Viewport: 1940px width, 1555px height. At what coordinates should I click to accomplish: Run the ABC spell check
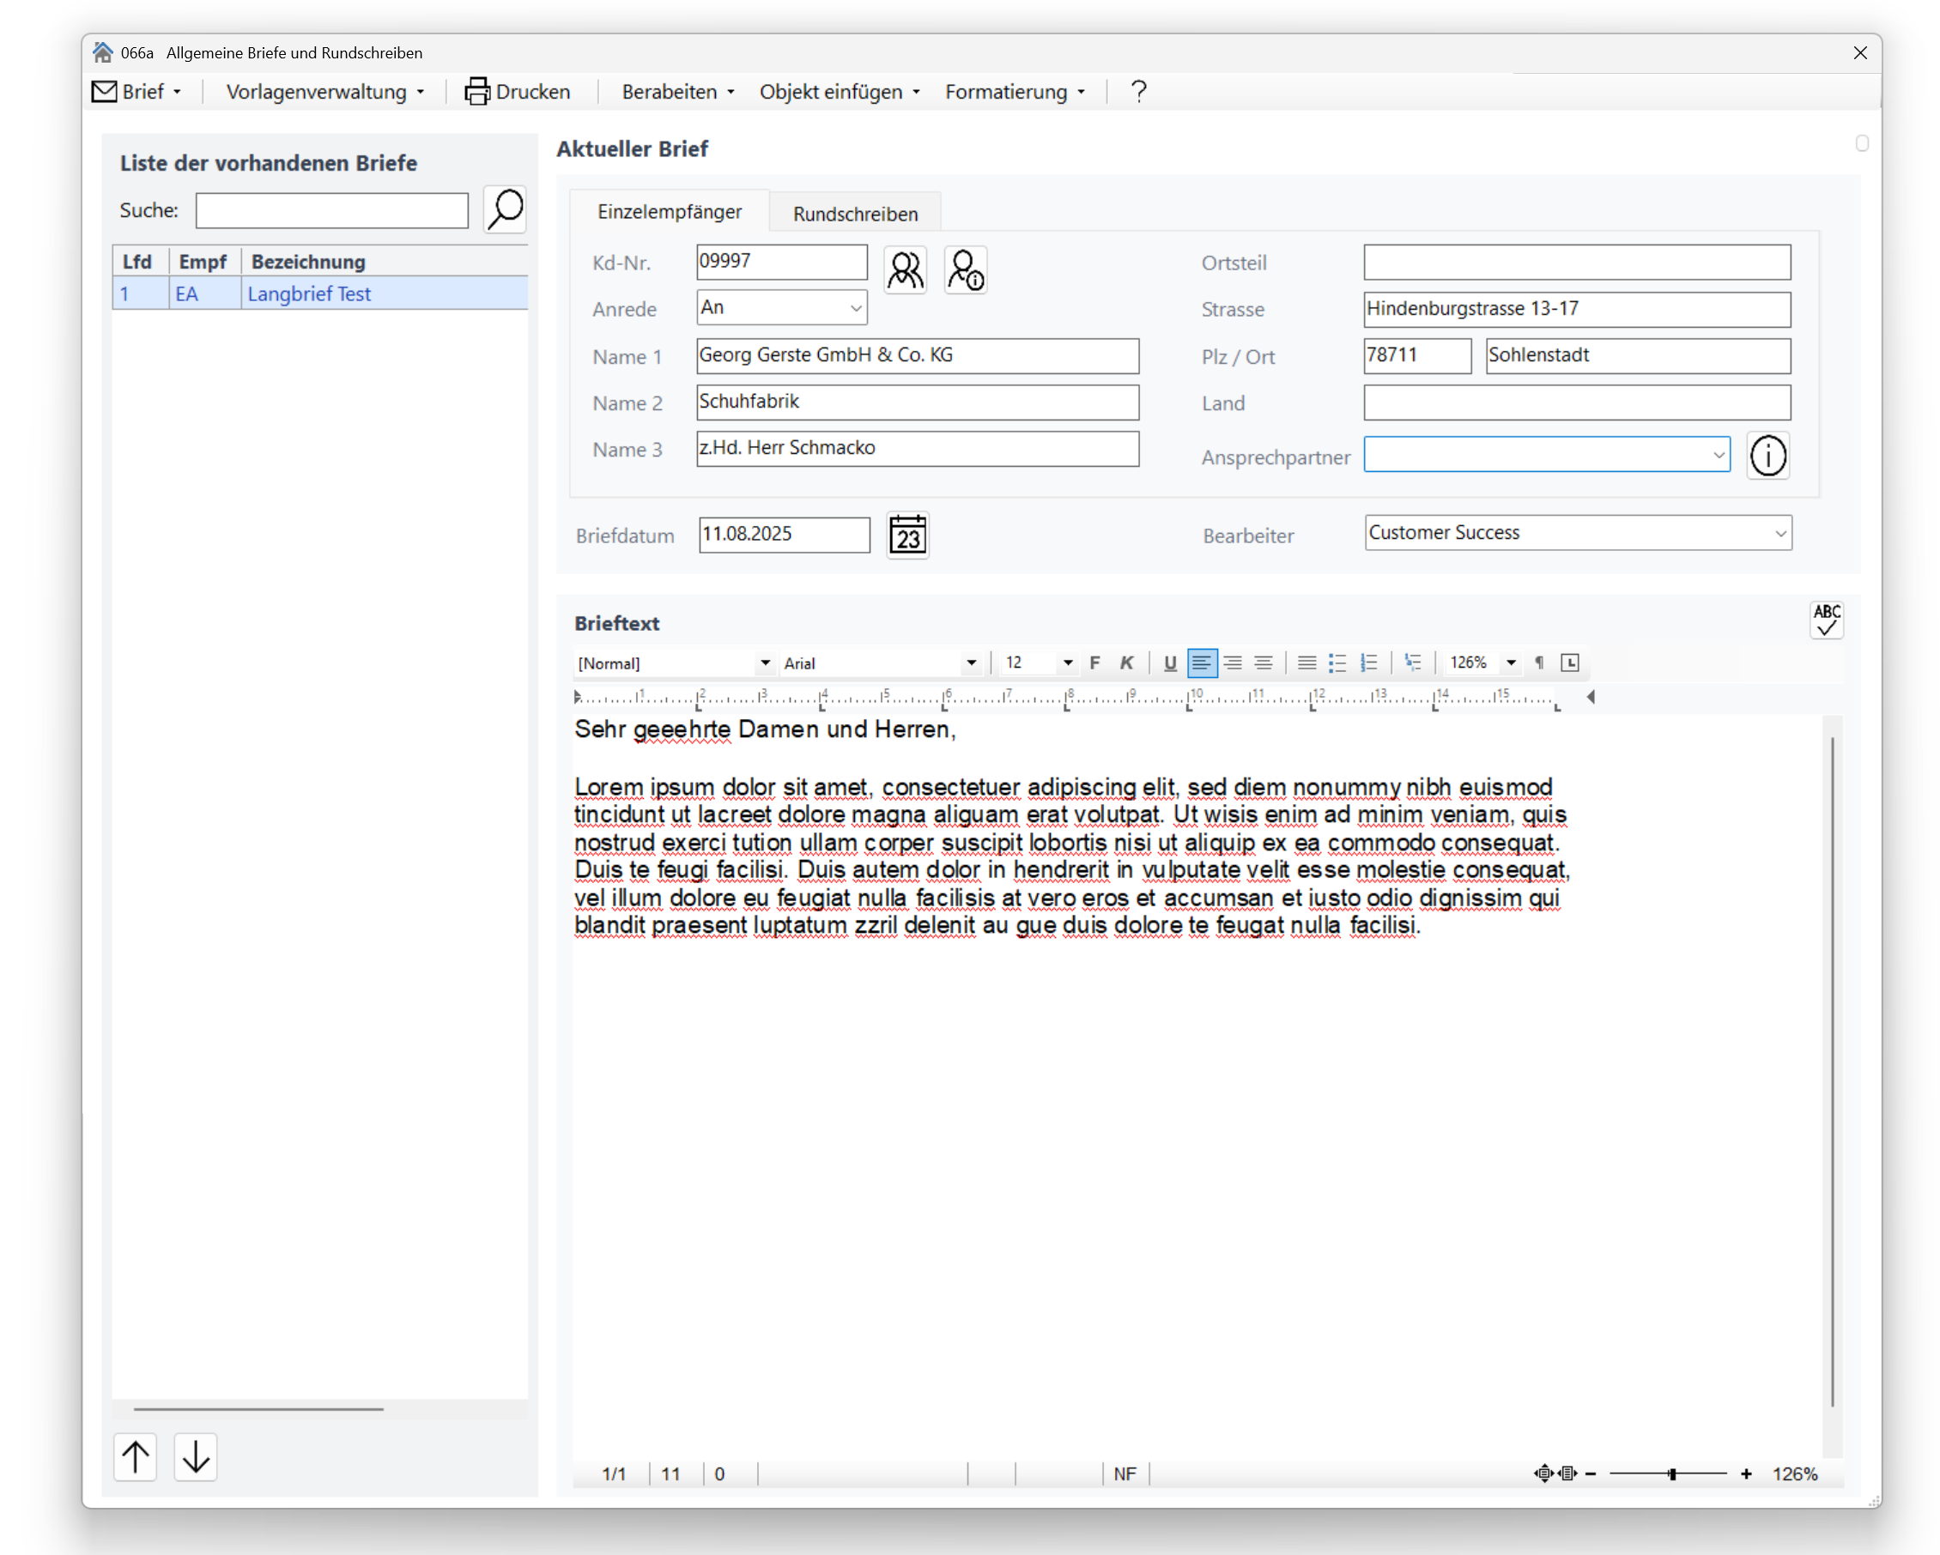click(x=1826, y=620)
